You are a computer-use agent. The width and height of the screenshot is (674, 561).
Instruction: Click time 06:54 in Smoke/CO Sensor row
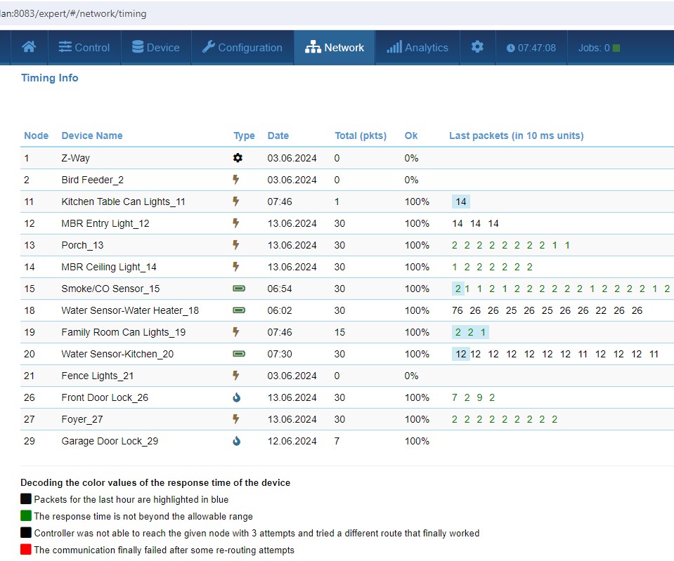point(280,289)
